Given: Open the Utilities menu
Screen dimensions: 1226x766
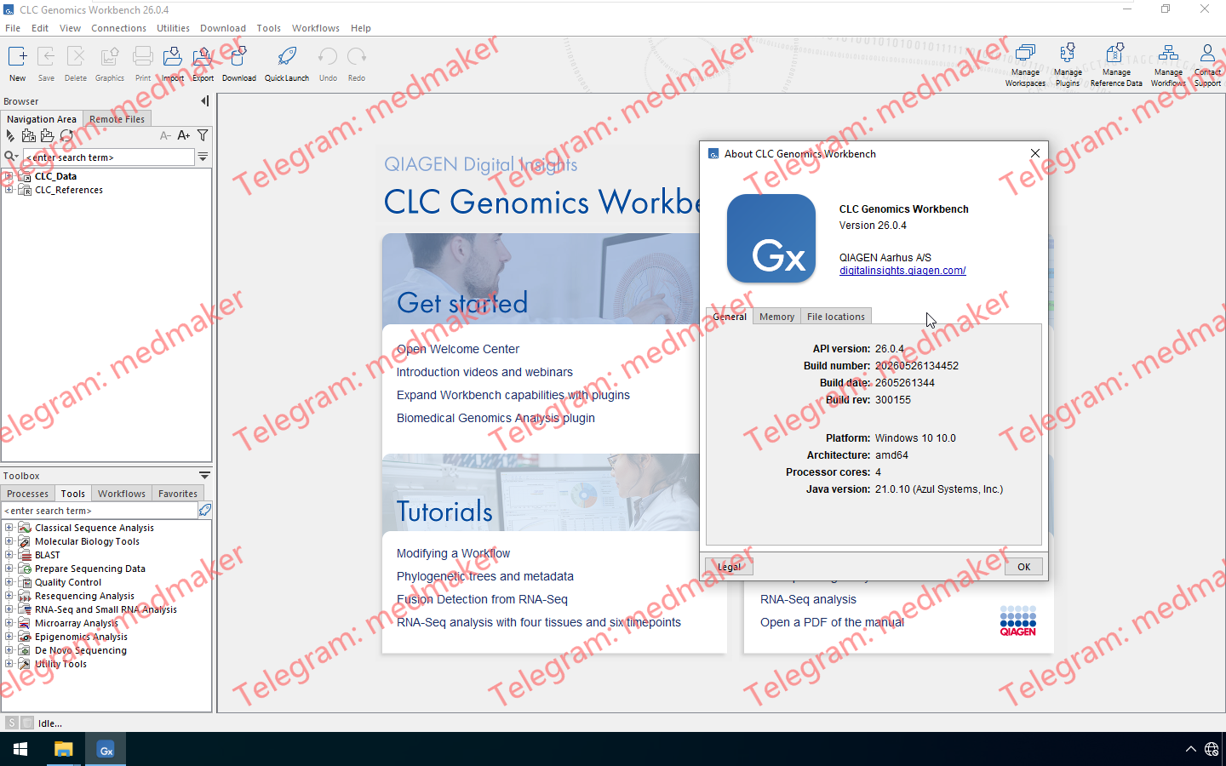Looking at the screenshot, I should [173, 28].
